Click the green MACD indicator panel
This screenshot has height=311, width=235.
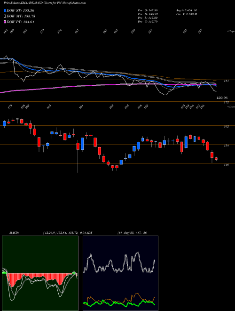click(40, 273)
